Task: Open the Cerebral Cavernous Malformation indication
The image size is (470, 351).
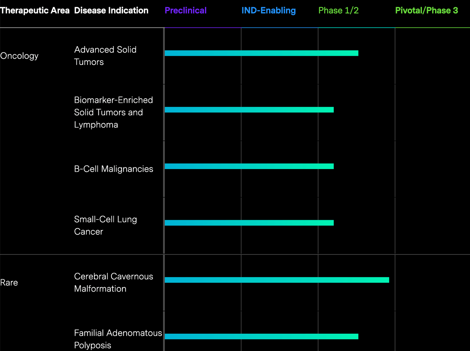Action: coord(114,283)
